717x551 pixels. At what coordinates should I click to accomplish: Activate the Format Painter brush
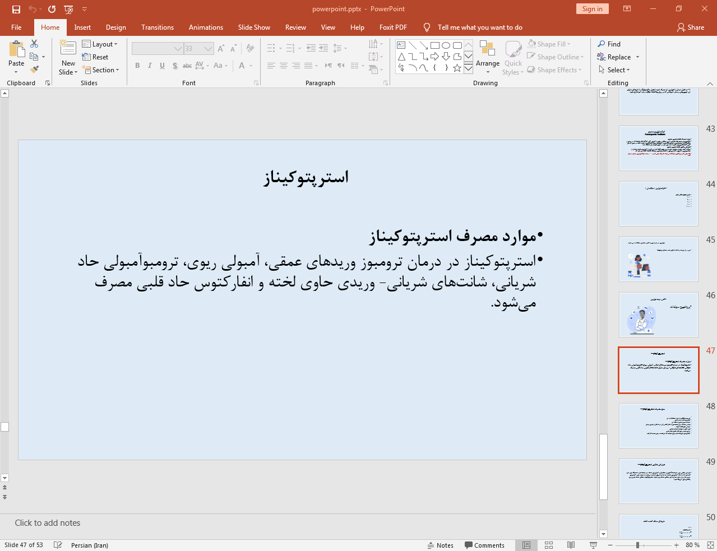[34, 70]
